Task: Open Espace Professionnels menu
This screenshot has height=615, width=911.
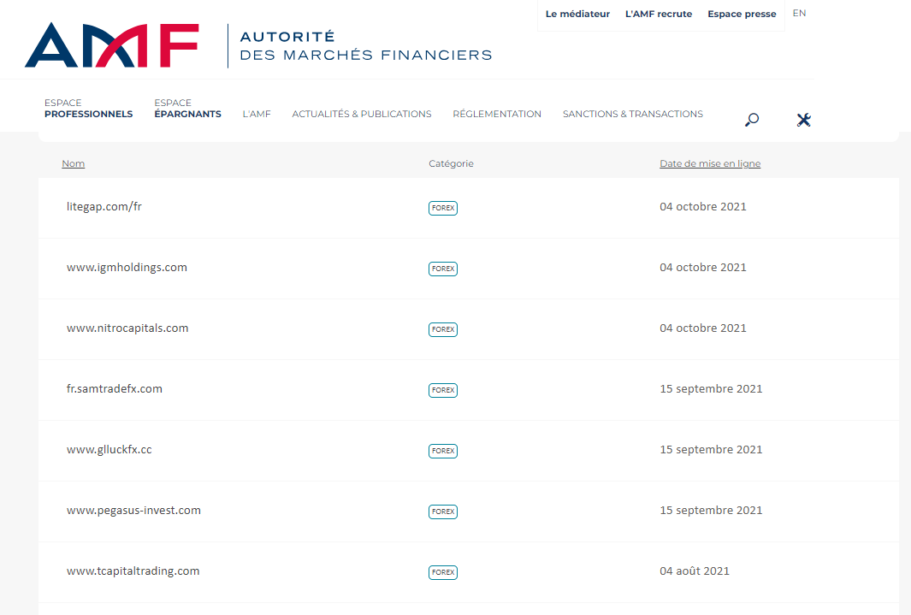Action: coord(88,109)
